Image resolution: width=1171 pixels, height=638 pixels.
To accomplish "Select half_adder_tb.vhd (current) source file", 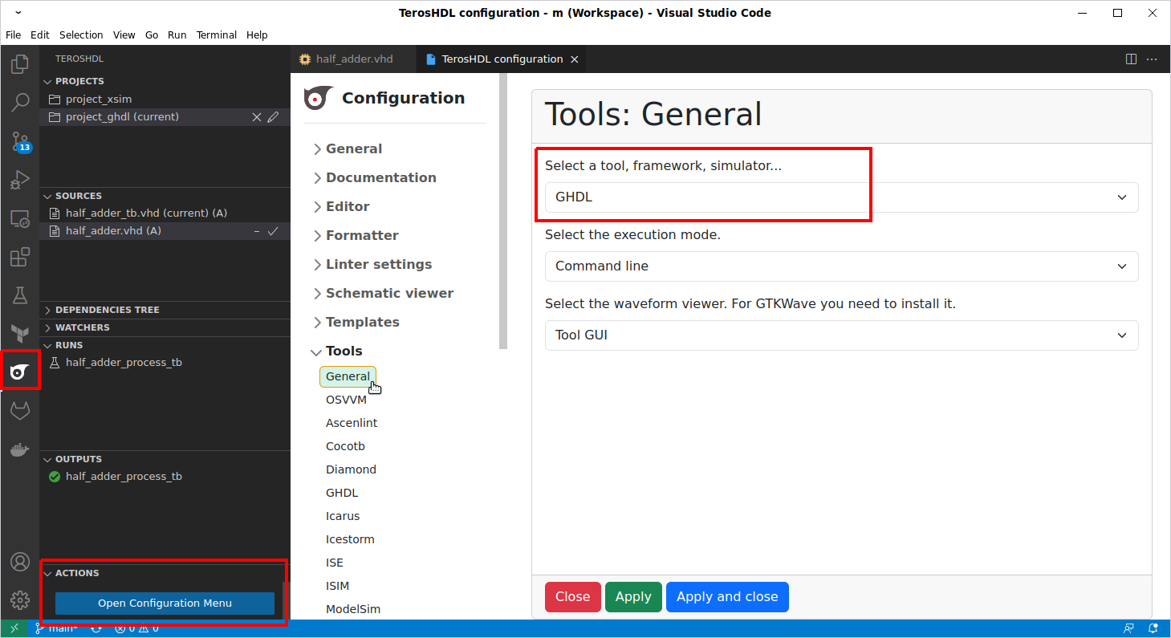I will click(x=165, y=213).
